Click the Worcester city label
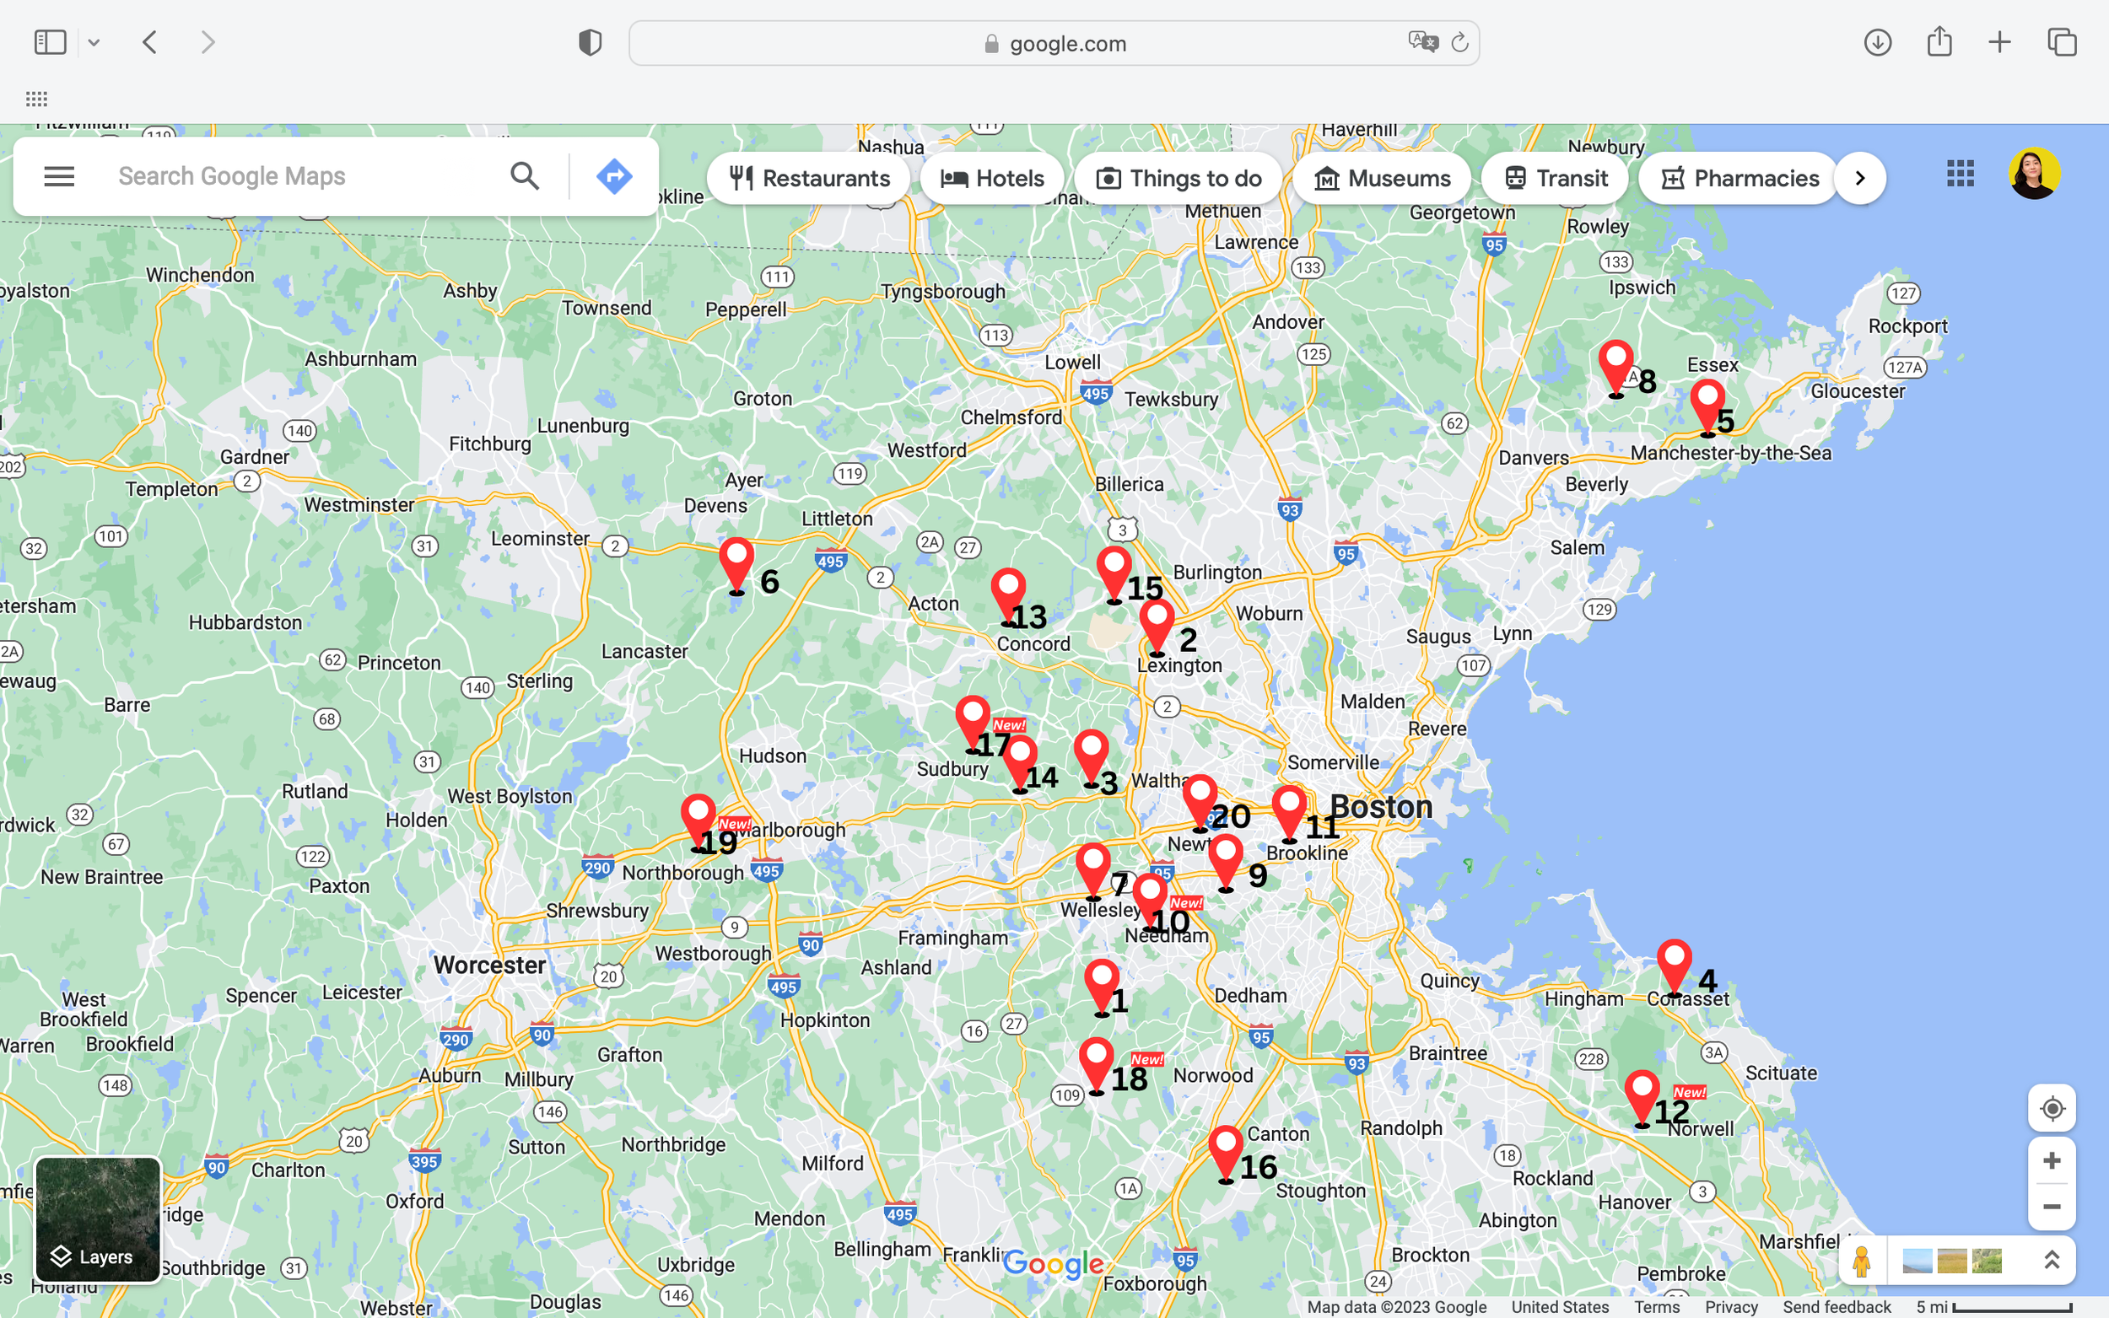The height and width of the screenshot is (1318, 2109). [x=490, y=965]
